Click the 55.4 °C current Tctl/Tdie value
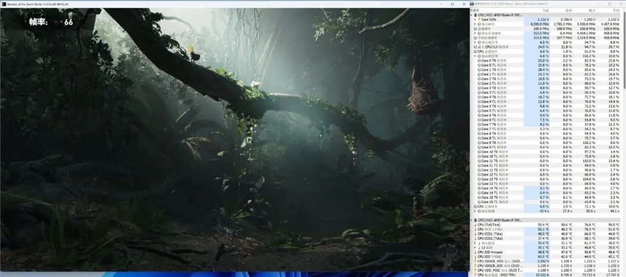 pyautogui.click(x=544, y=225)
